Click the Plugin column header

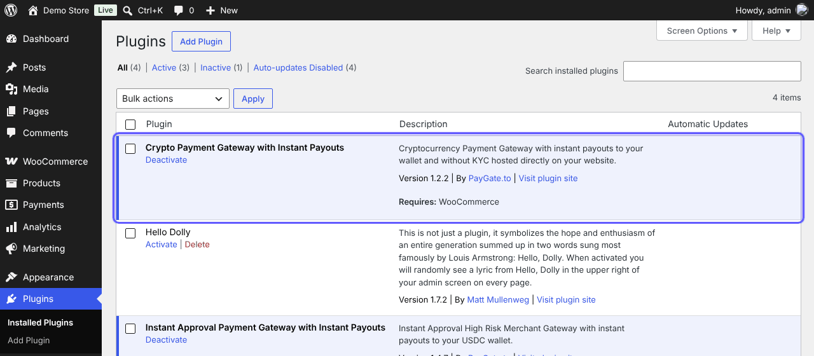[x=159, y=124]
